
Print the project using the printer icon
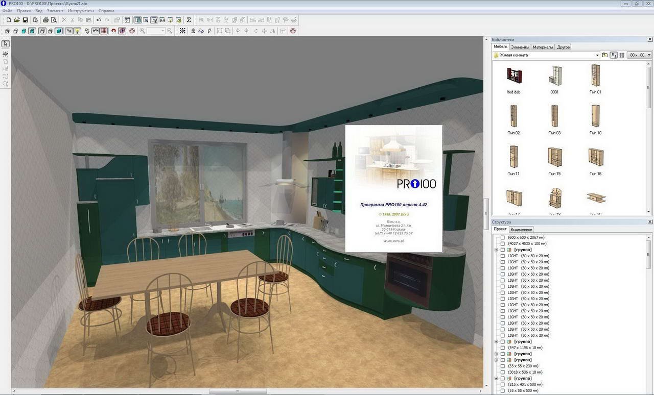click(x=45, y=20)
